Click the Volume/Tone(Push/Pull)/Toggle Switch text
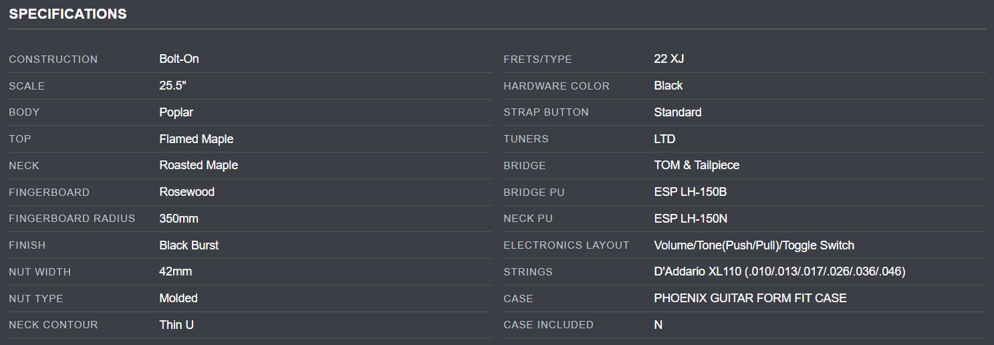994x345 pixels. point(754,245)
